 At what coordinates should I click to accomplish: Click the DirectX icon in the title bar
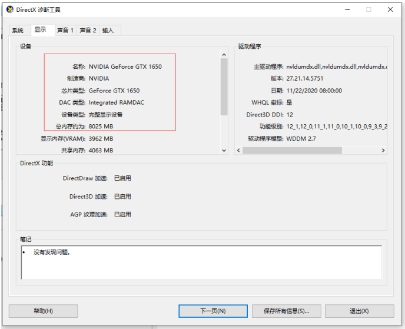pos(8,9)
